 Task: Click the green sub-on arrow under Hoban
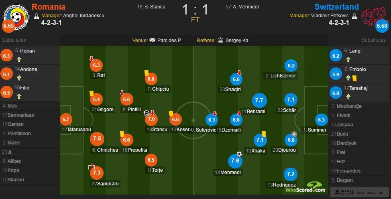19,59
